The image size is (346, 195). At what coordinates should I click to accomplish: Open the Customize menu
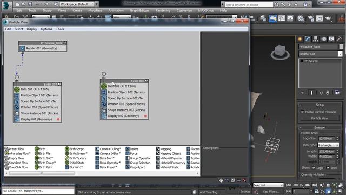pos(184,11)
